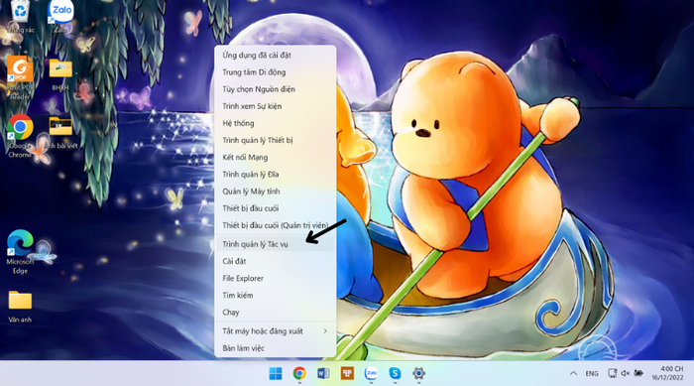Open Chrome from the taskbar
694x386 pixels.
click(x=299, y=373)
